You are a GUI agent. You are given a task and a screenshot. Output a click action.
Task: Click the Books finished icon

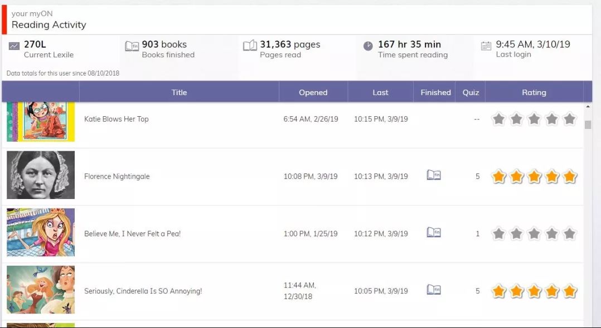tap(132, 46)
